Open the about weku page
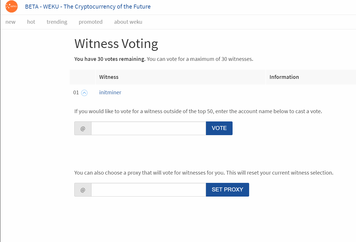 point(128,22)
